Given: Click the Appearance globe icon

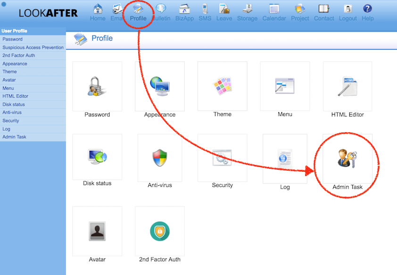Looking at the screenshot, I should pyautogui.click(x=160, y=86).
